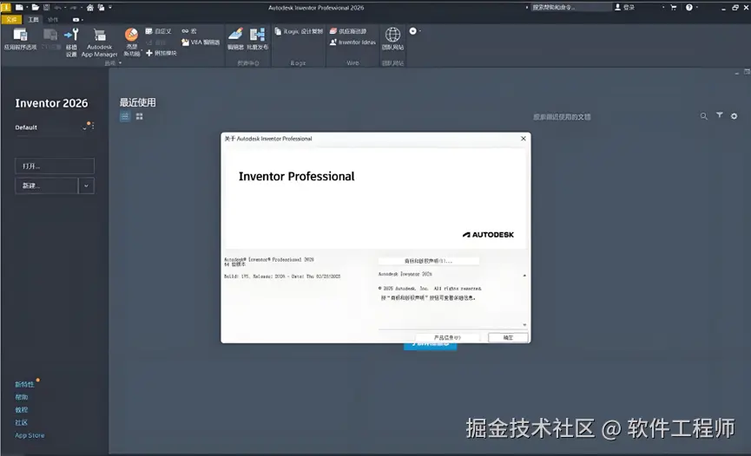
Task: Click the Undo arrow in quick access toolbar
Action: pos(57,7)
